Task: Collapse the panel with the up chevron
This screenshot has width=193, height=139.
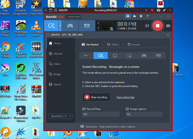Action: click(x=168, y=35)
